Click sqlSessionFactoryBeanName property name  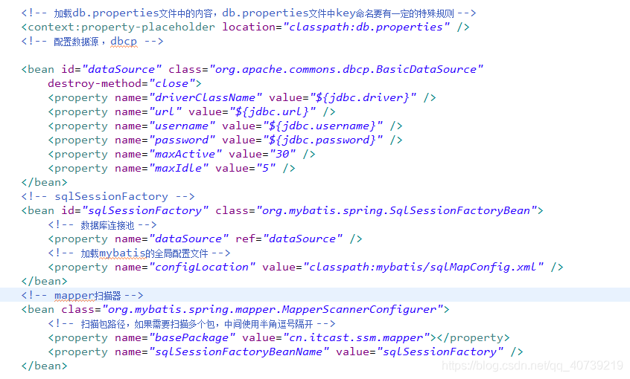(x=238, y=352)
